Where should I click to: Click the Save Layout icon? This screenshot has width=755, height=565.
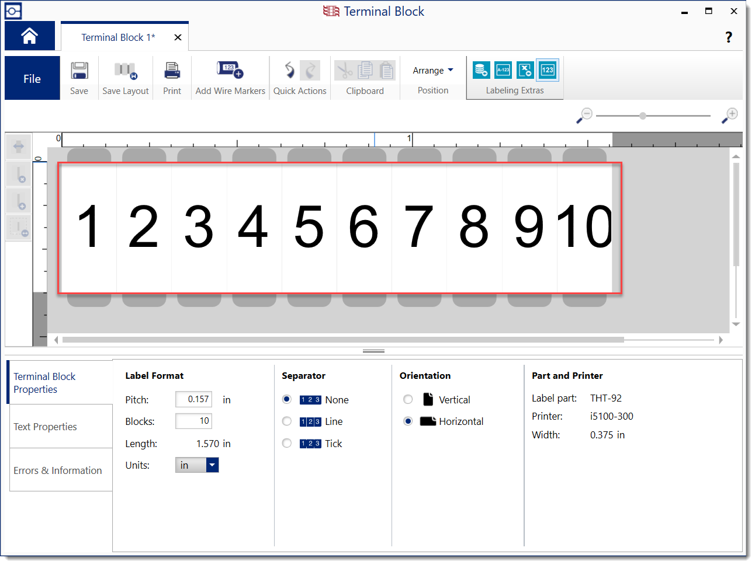(125, 71)
